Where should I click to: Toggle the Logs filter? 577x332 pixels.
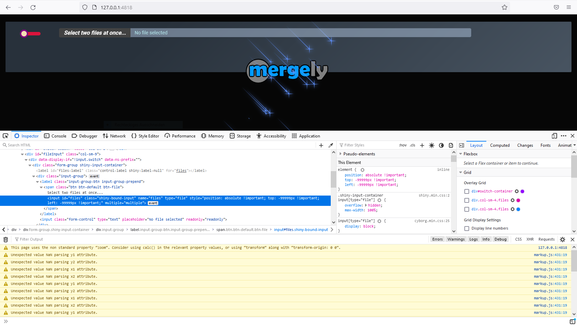[x=473, y=239]
